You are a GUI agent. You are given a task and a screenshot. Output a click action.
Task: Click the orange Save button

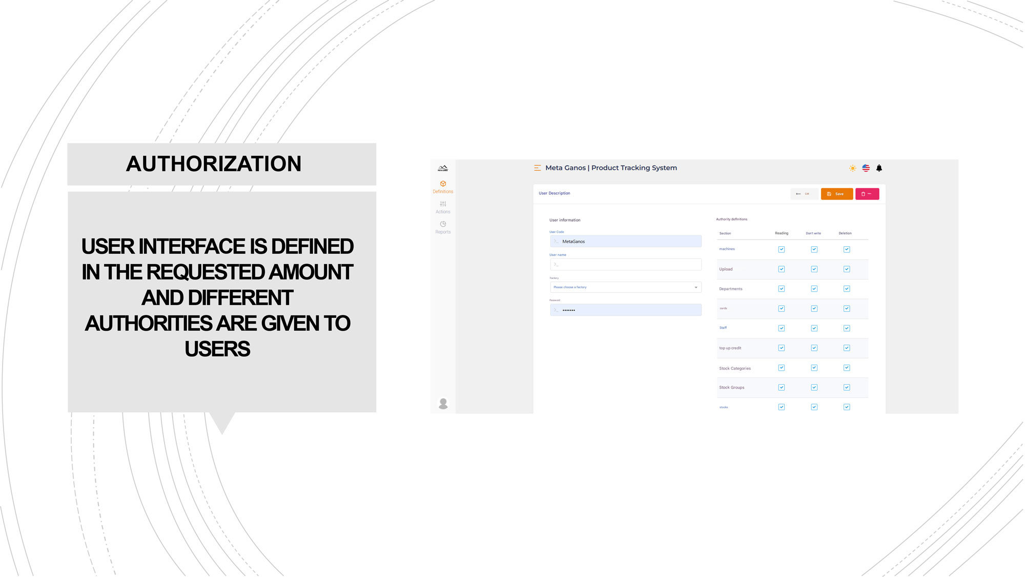[837, 194]
